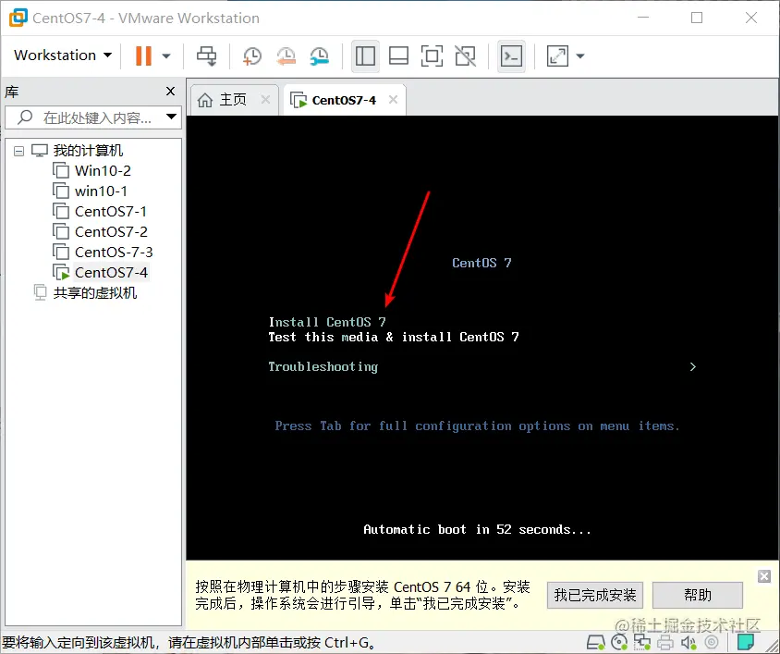Click the 库 library panel header
This screenshot has height=654, width=780.
pos(11,92)
